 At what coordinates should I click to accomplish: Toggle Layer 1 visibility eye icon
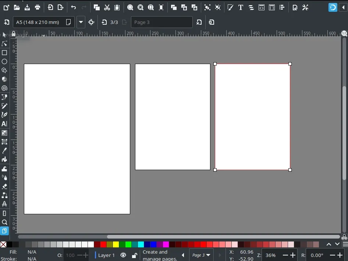point(123,255)
